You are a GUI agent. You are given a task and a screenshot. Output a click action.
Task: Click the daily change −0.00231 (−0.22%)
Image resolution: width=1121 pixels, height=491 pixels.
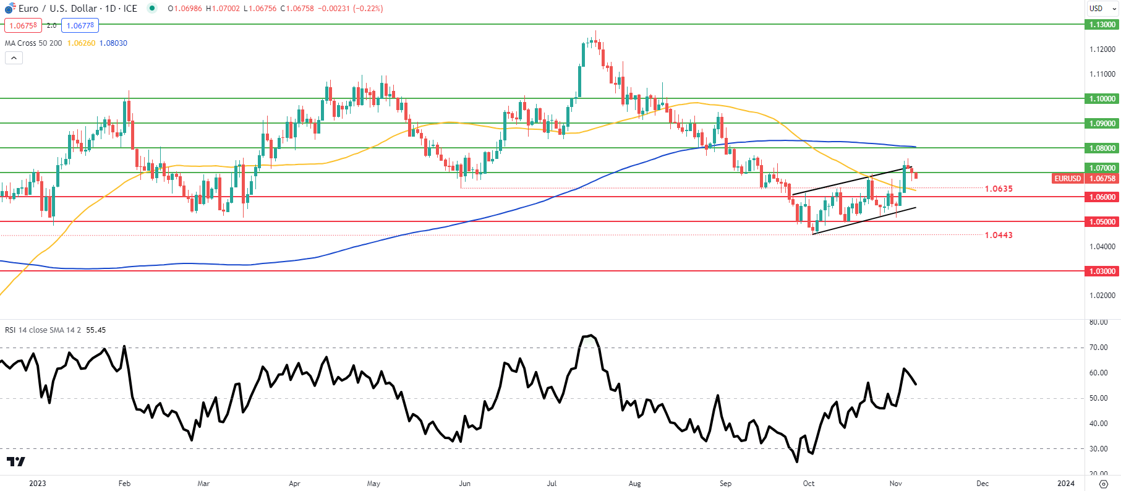click(x=350, y=8)
